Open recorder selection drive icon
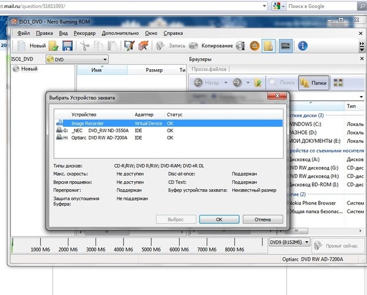367x295 pixels. [286, 46]
